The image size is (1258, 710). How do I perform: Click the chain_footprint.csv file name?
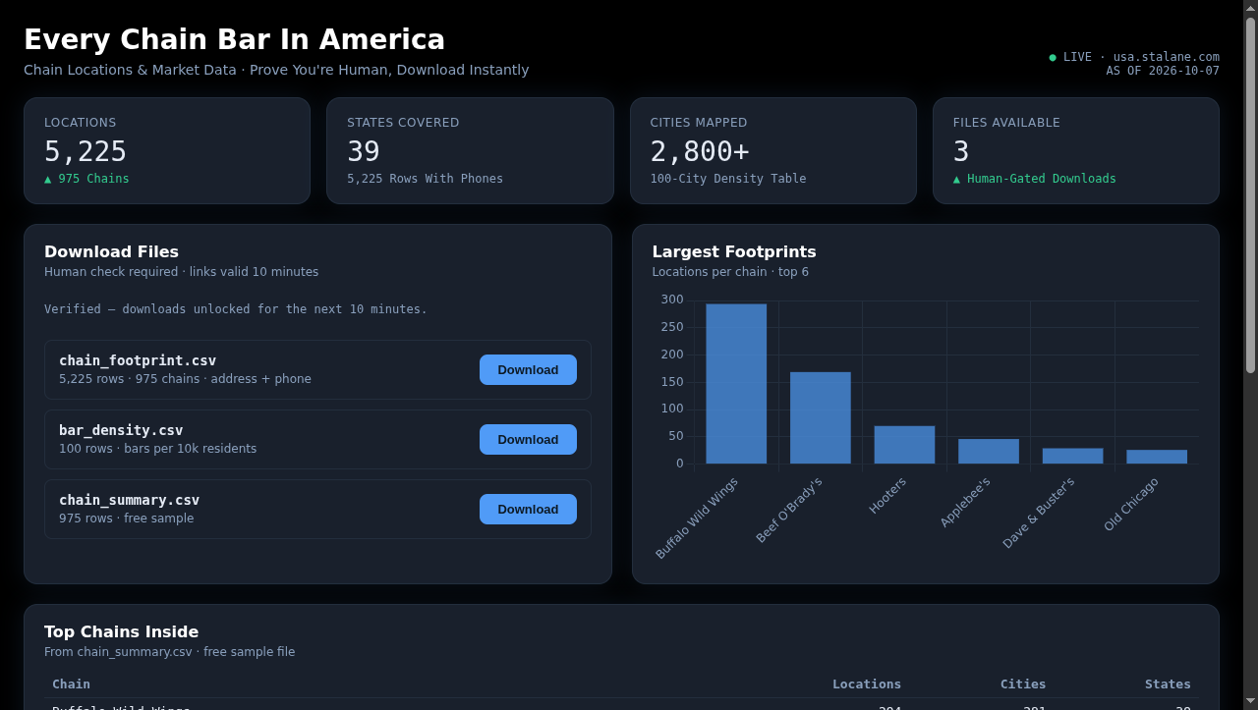tap(138, 360)
